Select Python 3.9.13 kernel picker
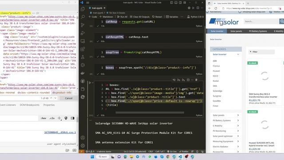284x160 pixels. [195, 17]
